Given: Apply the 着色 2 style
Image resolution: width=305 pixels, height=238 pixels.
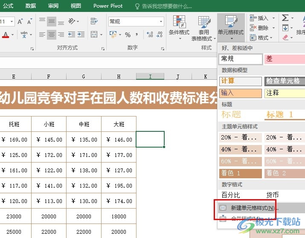Looking at the screenshot, I should click(285, 173).
